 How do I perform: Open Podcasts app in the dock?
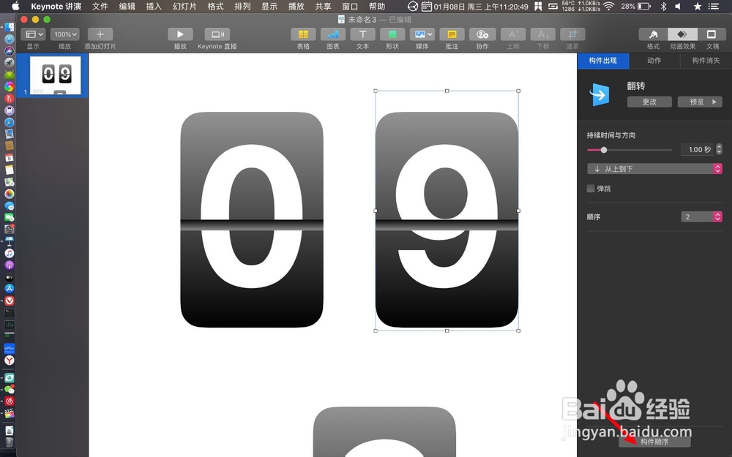(x=10, y=265)
